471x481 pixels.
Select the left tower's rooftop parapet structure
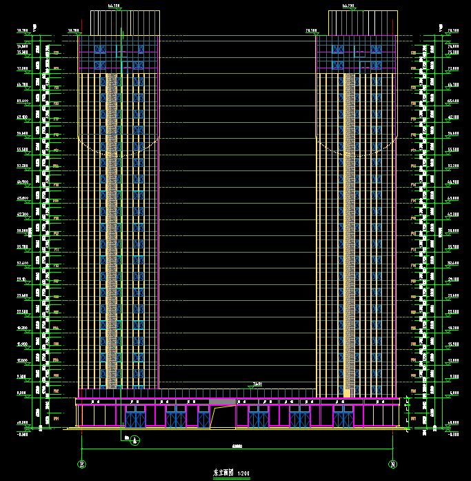coord(118,22)
